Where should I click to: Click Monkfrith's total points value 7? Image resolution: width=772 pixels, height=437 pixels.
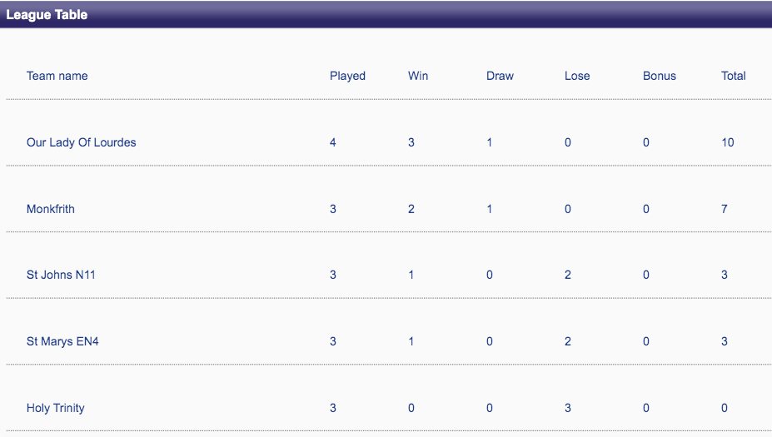click(x=725, y=209)
